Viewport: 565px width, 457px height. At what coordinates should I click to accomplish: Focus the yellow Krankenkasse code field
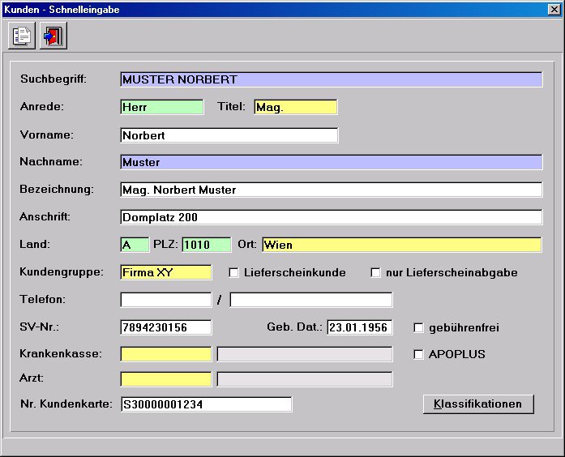165,354
